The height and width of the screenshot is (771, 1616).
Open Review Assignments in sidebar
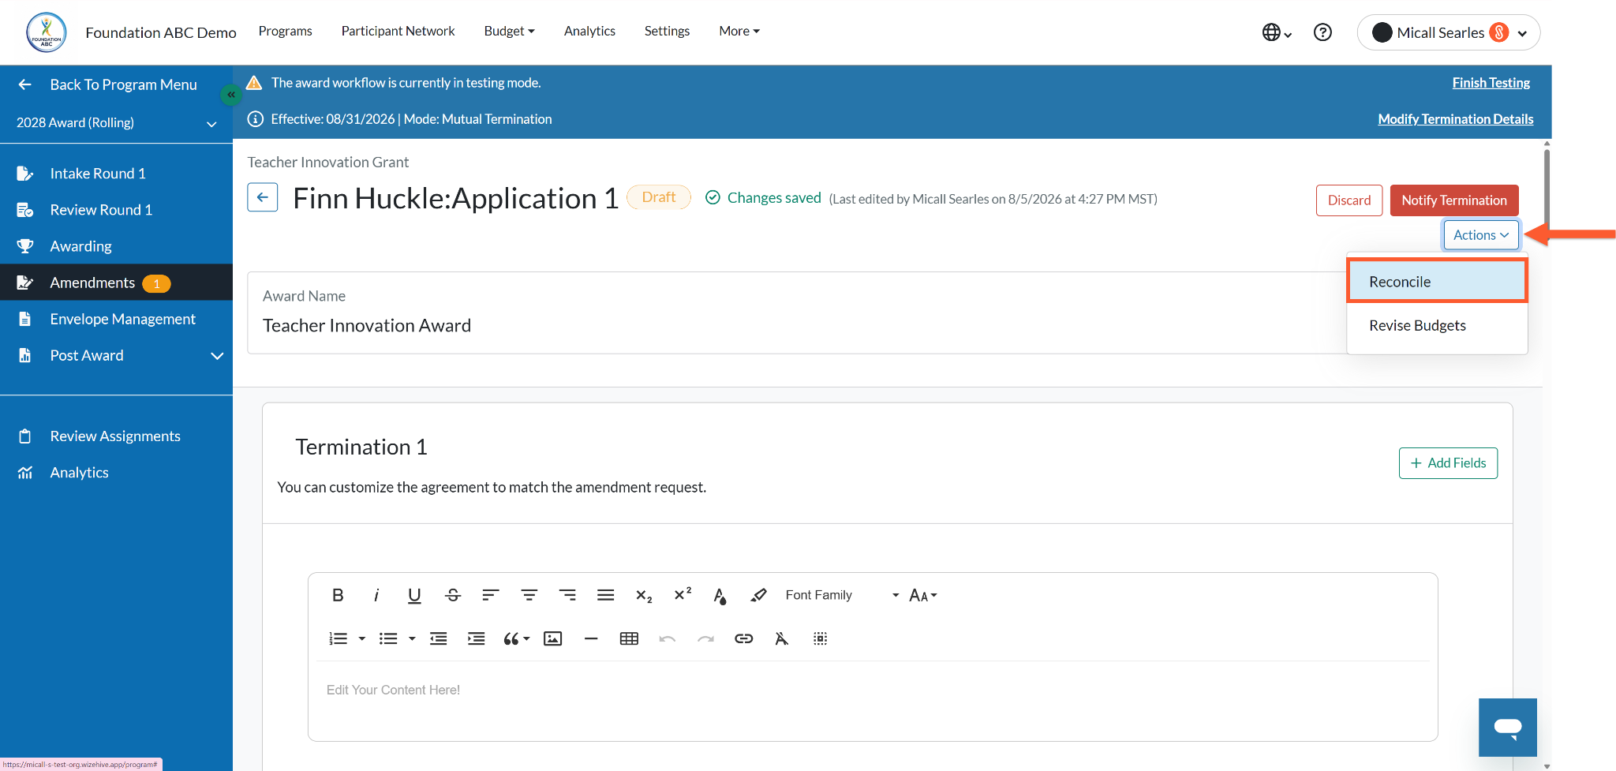[x=116, y=436]
